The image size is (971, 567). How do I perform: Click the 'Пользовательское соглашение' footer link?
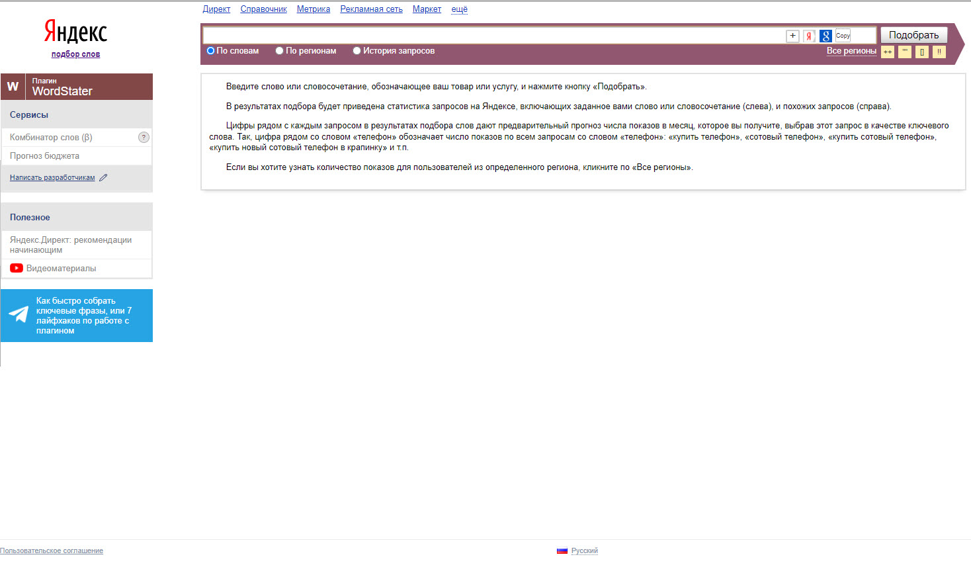(52, 550)
